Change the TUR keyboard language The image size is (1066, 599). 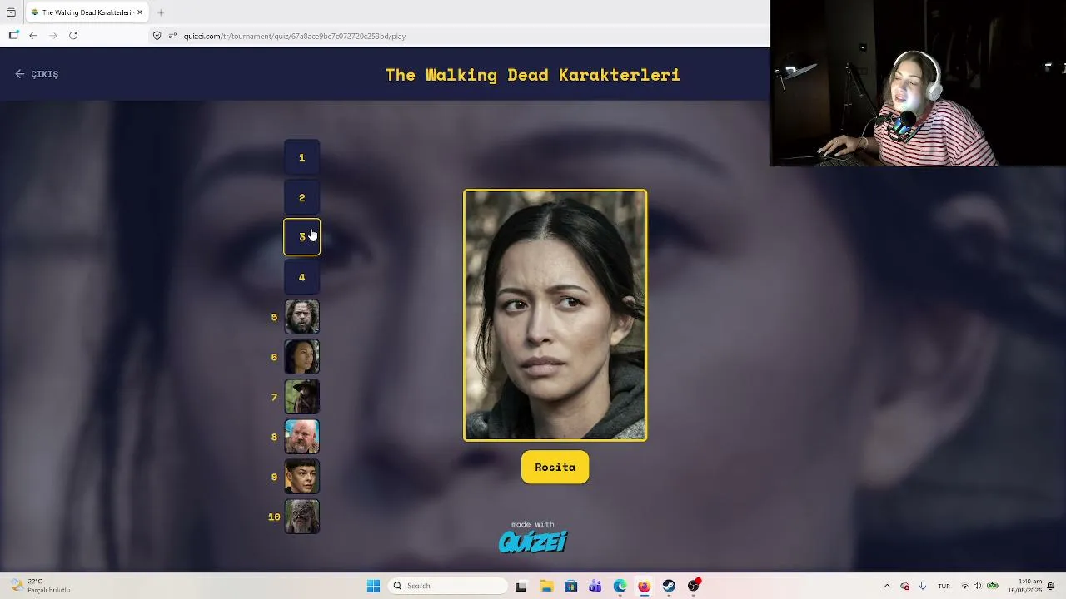coord(944,586)
